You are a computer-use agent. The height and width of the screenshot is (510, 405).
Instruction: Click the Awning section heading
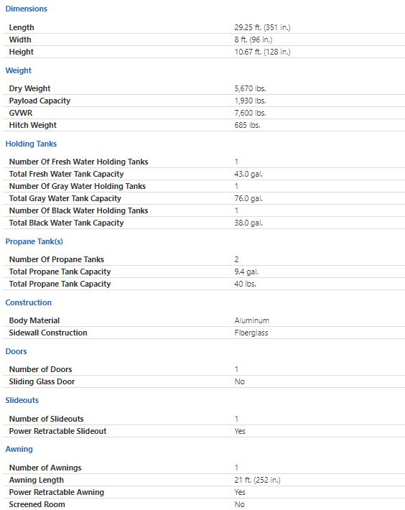tap(19, 449)
